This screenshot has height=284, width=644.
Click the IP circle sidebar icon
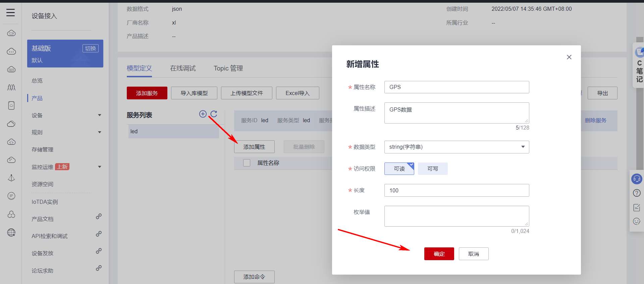tap(11, 196)
